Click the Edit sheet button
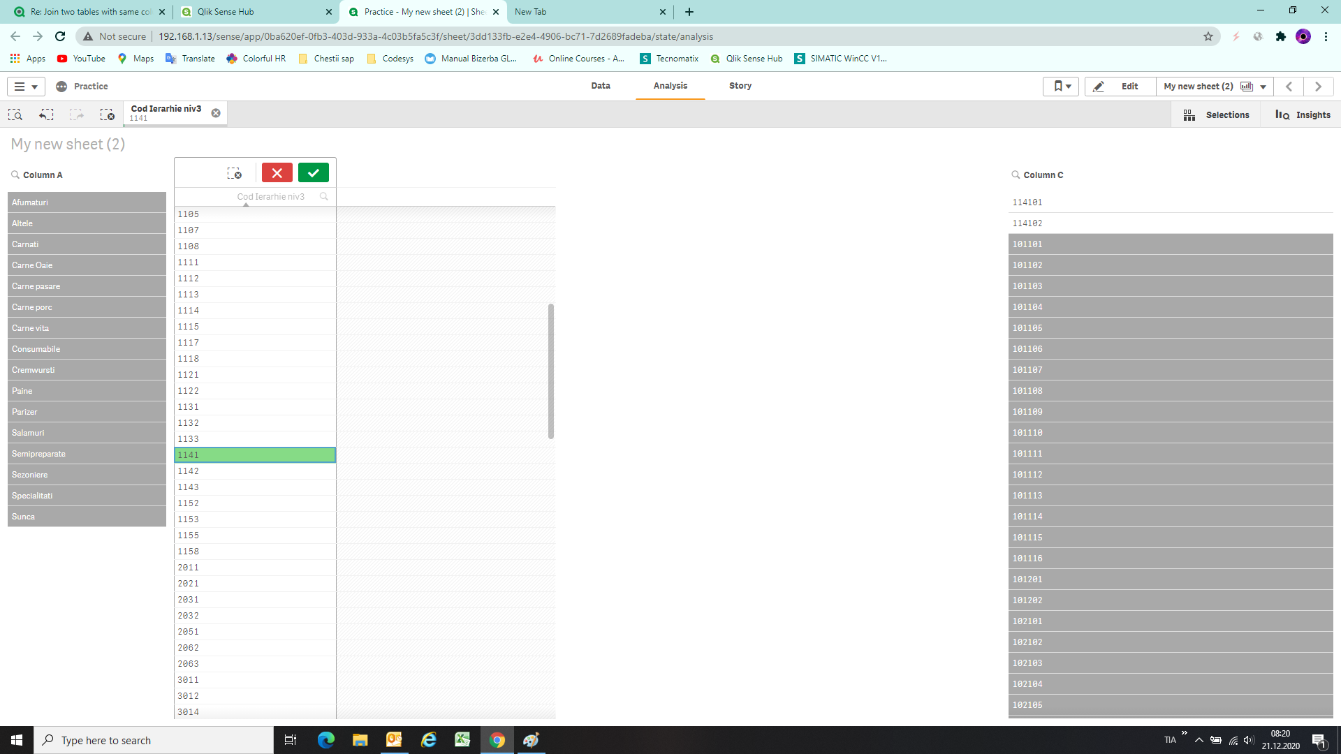 click(1120, 87)
